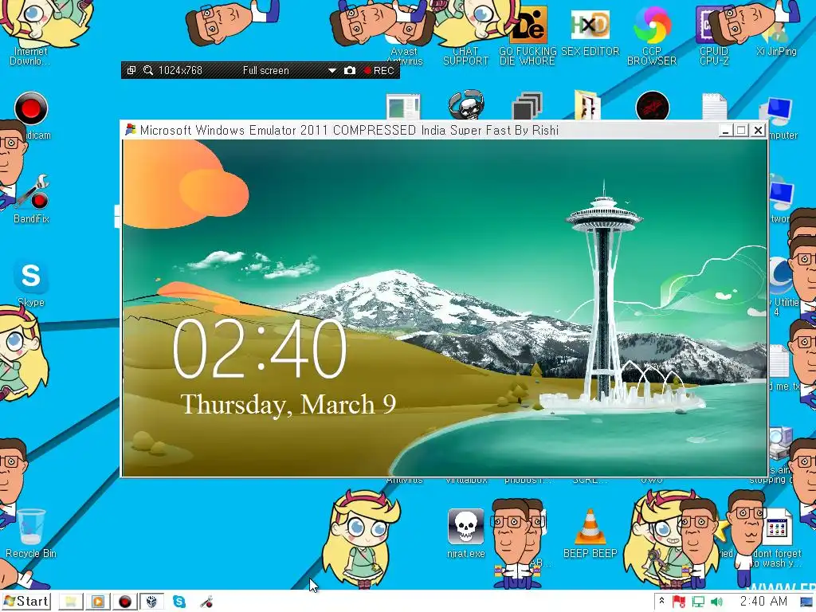
Task: Click the 1024x768 resolution text on recorder bar
Action: (x=180, y=70)
